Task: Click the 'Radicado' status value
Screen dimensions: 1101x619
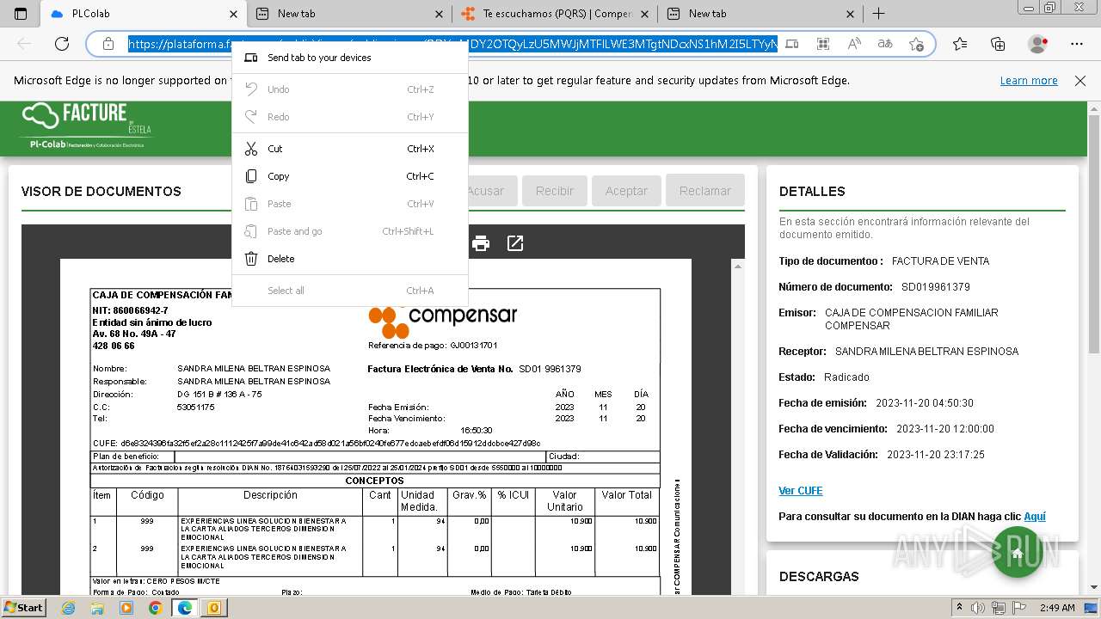Action: coord(846,377)
